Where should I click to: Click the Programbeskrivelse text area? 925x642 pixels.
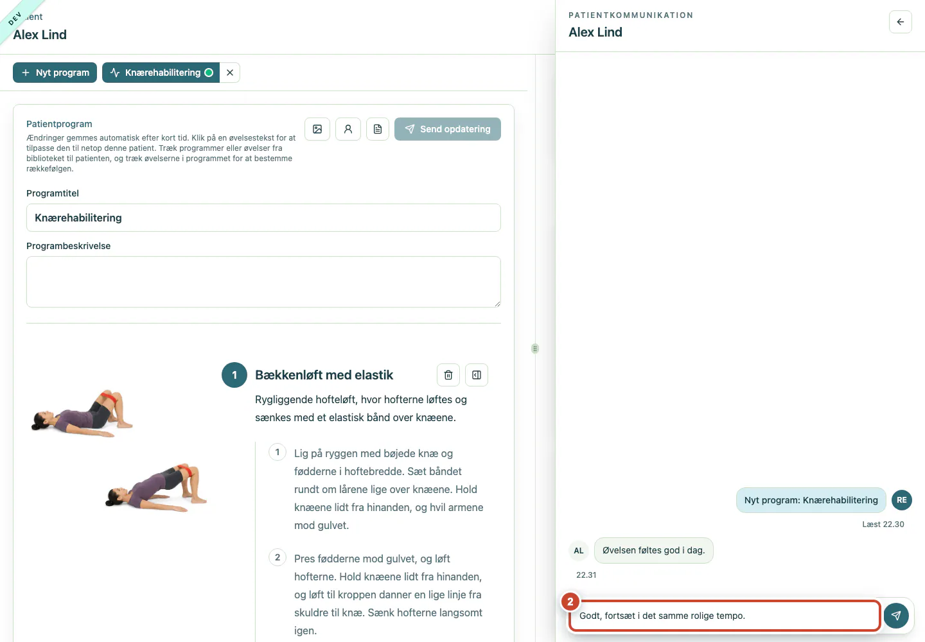click(263, 282)
